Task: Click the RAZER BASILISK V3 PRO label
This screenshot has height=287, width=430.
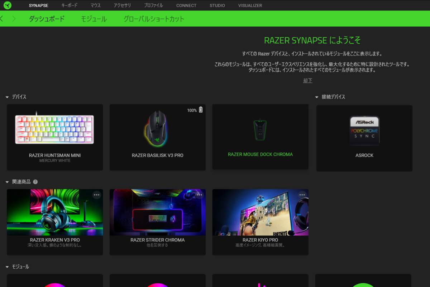Action: tap(158, 155)
